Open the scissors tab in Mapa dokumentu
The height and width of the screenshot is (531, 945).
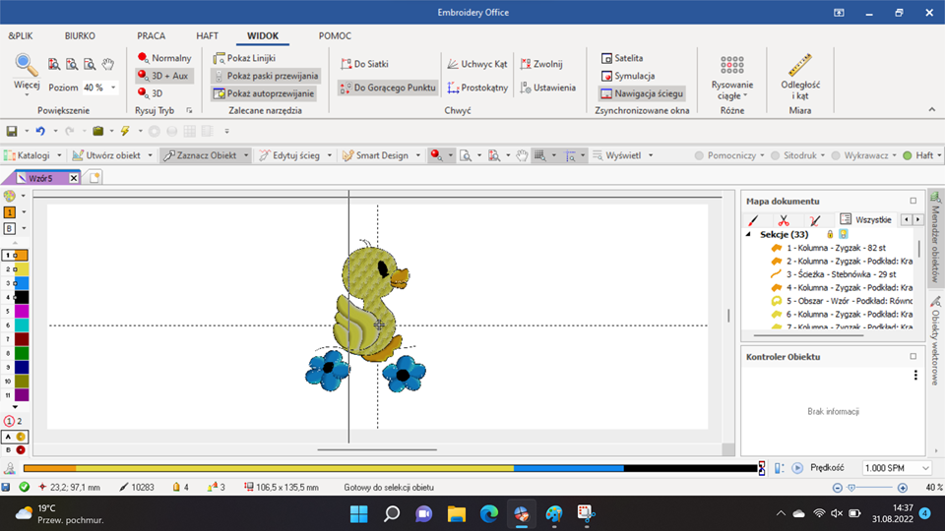click(x=784, y=220)
